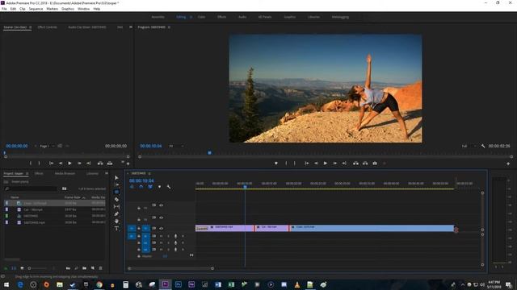The image size is (517, 290).
Task: Toggle Linked Selection in timeline header
Action: pyautogui.click(x=150, y=187)
